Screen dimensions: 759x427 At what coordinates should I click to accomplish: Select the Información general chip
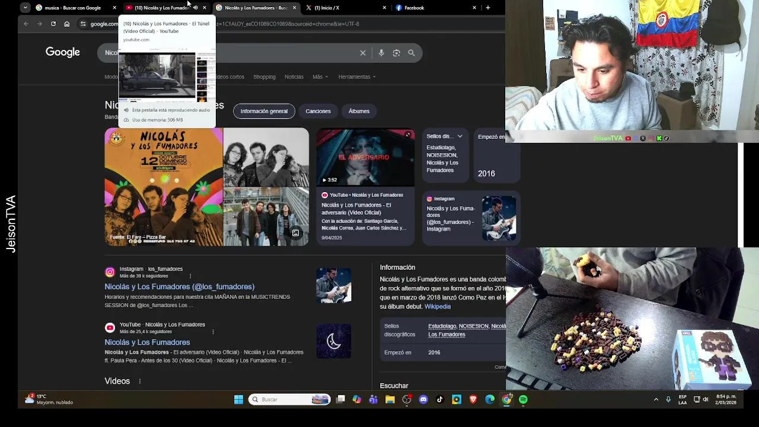coord(264,111)
